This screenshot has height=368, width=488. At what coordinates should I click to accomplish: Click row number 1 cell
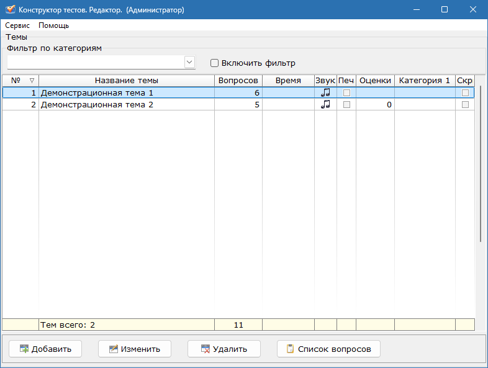click(20, 92)
